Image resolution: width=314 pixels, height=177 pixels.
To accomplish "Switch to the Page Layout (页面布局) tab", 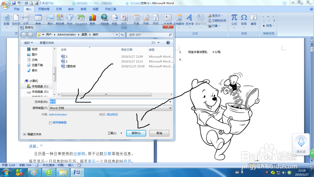I will [44, 9].
